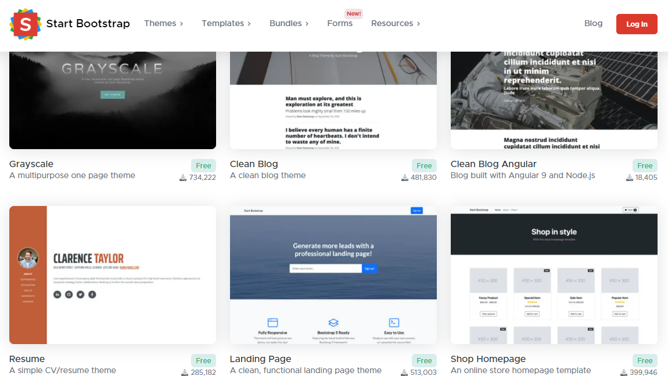Click the Free badge for Resume

(x=204, y=361)
